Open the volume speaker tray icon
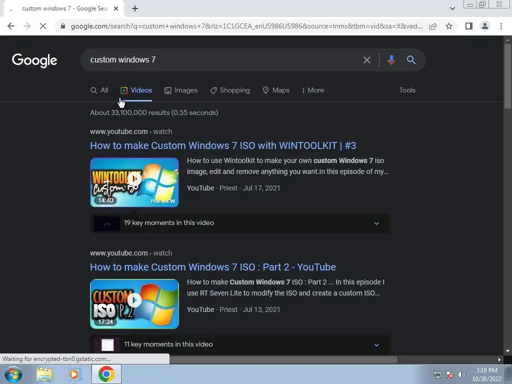The width and height of the screenshot is (512, 384). coord(461,374)
